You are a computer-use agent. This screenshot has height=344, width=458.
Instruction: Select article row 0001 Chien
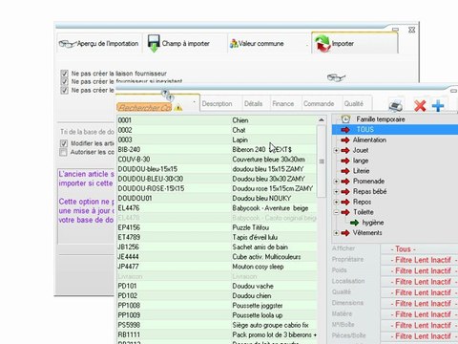click(x=217, y=120)
